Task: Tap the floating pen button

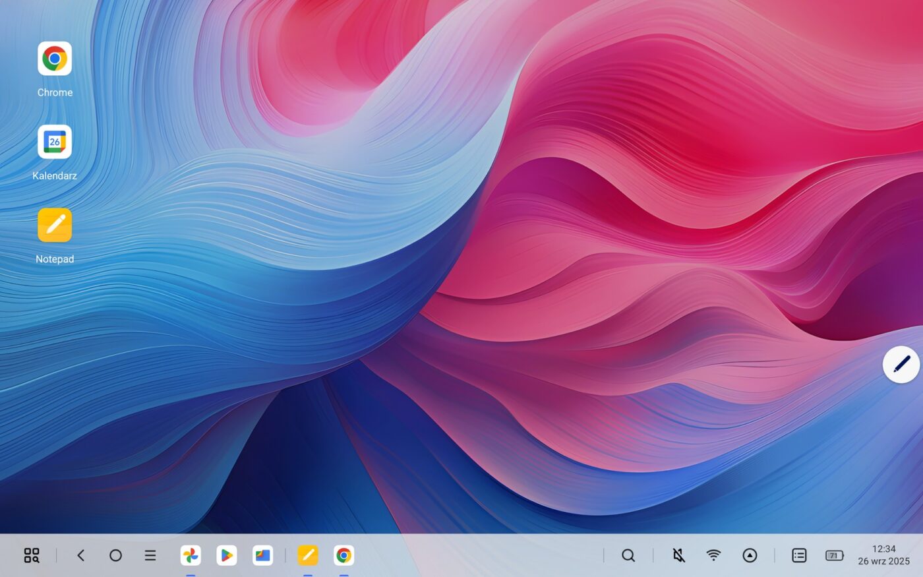Action: coord(901,364)
